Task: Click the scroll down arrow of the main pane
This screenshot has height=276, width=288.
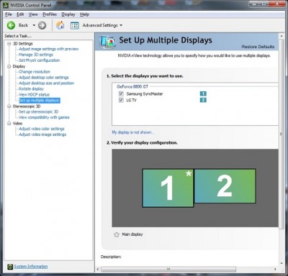Action: tap(282, 263)
